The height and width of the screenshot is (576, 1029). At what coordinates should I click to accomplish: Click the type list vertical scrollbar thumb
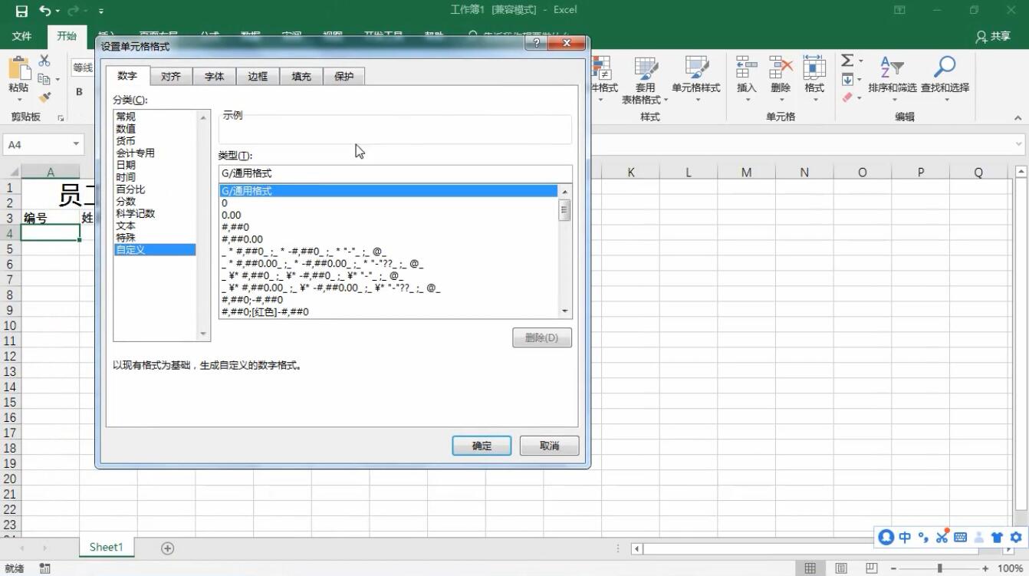point(565,209)
